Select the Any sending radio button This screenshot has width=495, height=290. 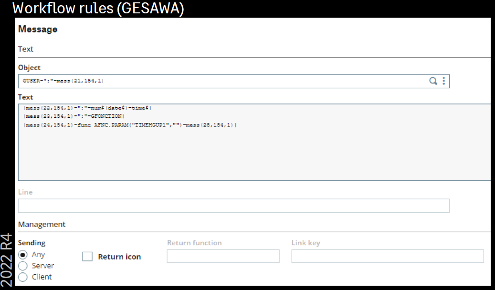pos(22,254)
